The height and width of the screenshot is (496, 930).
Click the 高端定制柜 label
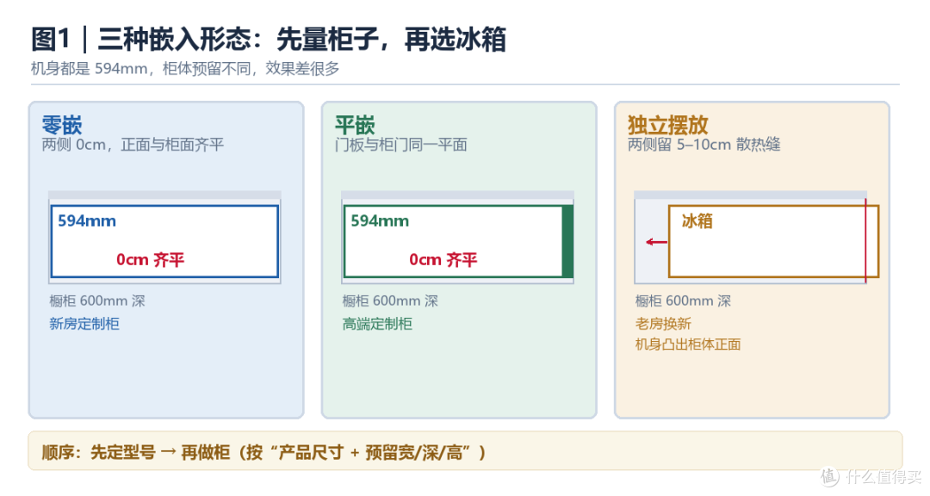click(x=377, y=324)
